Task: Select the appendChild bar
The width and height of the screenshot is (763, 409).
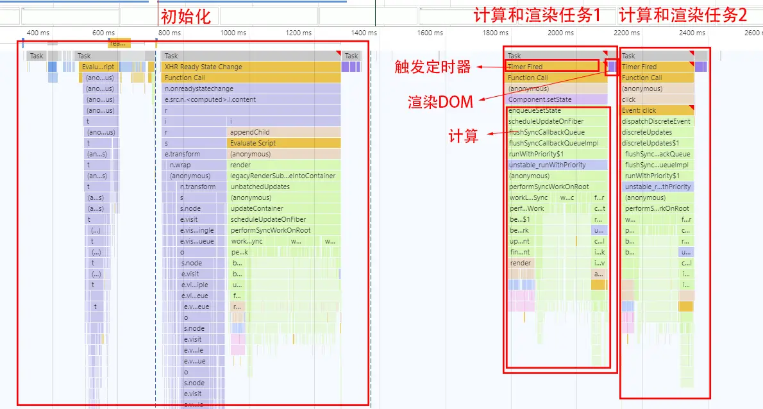Action: coord(283,132)
